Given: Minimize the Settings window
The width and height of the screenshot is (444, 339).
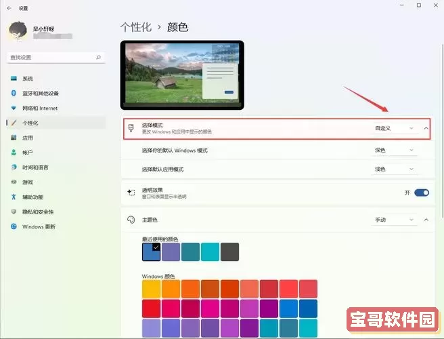Looking at the screenshot, I should pyautogui.click(x=402, y=5).
